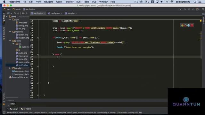Click the PSR-0 namespace roots status message

click(x=75, y=112)
